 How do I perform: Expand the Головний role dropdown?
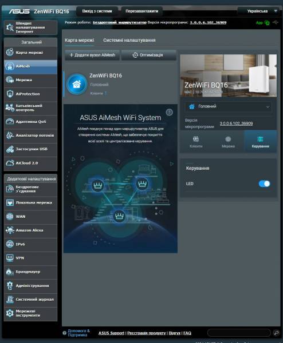[x=228, y=106]
